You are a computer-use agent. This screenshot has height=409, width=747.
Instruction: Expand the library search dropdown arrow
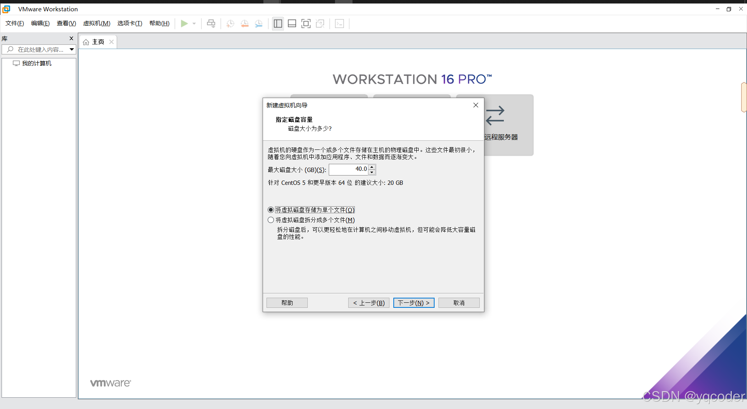pos(72,49)
